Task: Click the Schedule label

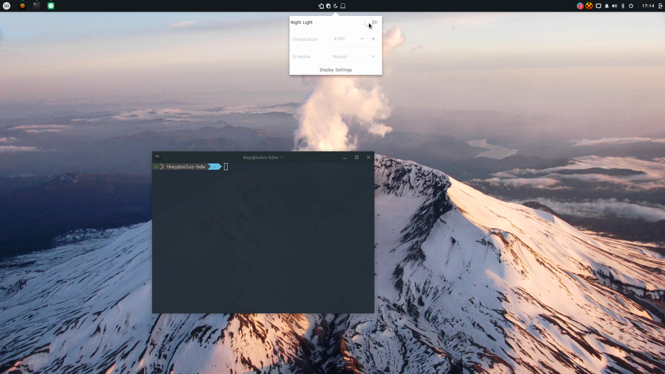Action: (301, 56)
